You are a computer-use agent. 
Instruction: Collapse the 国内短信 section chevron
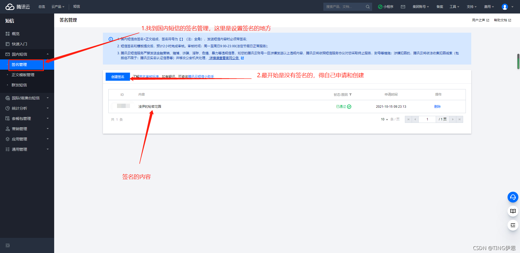point(48,54)
